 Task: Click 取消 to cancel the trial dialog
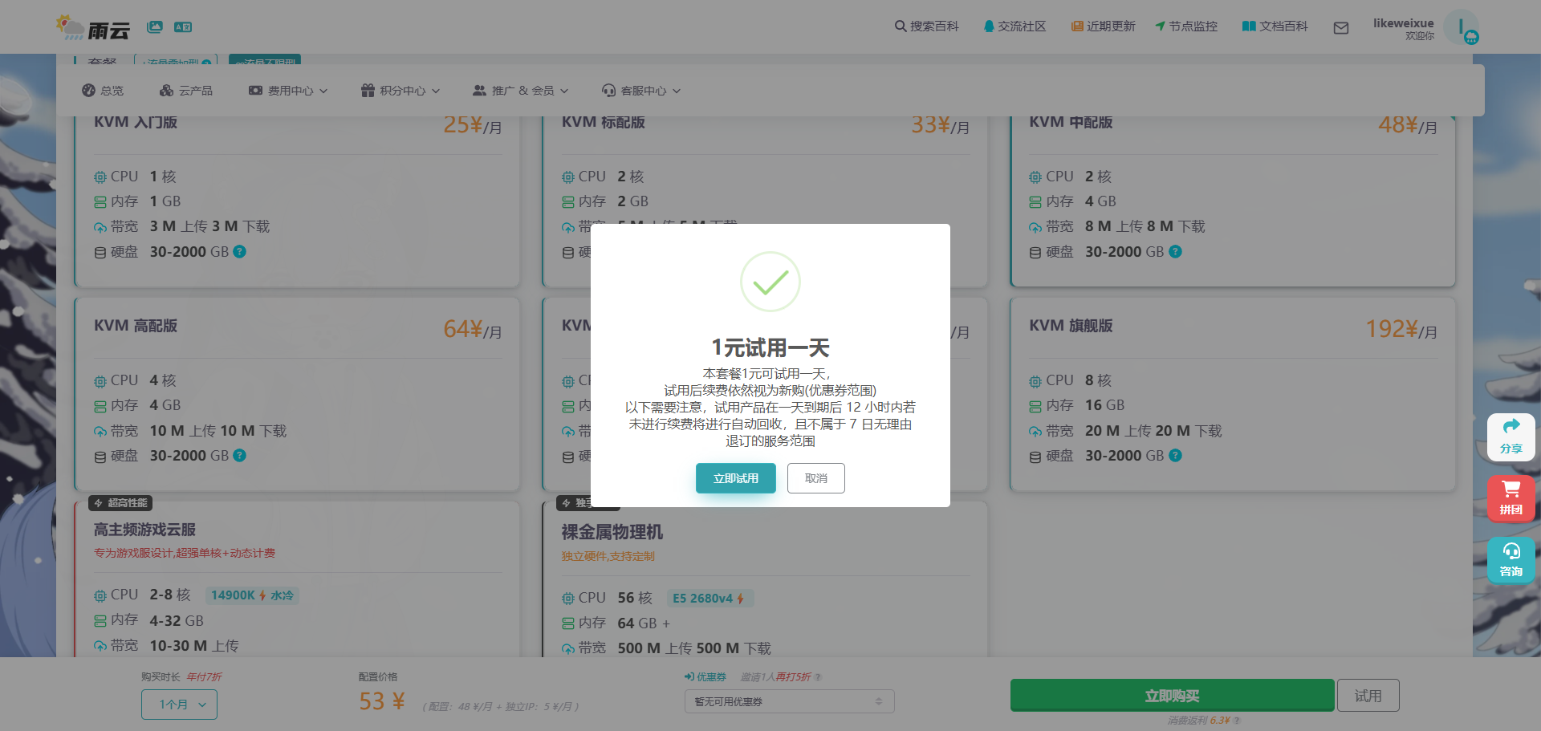pos(815,478)
